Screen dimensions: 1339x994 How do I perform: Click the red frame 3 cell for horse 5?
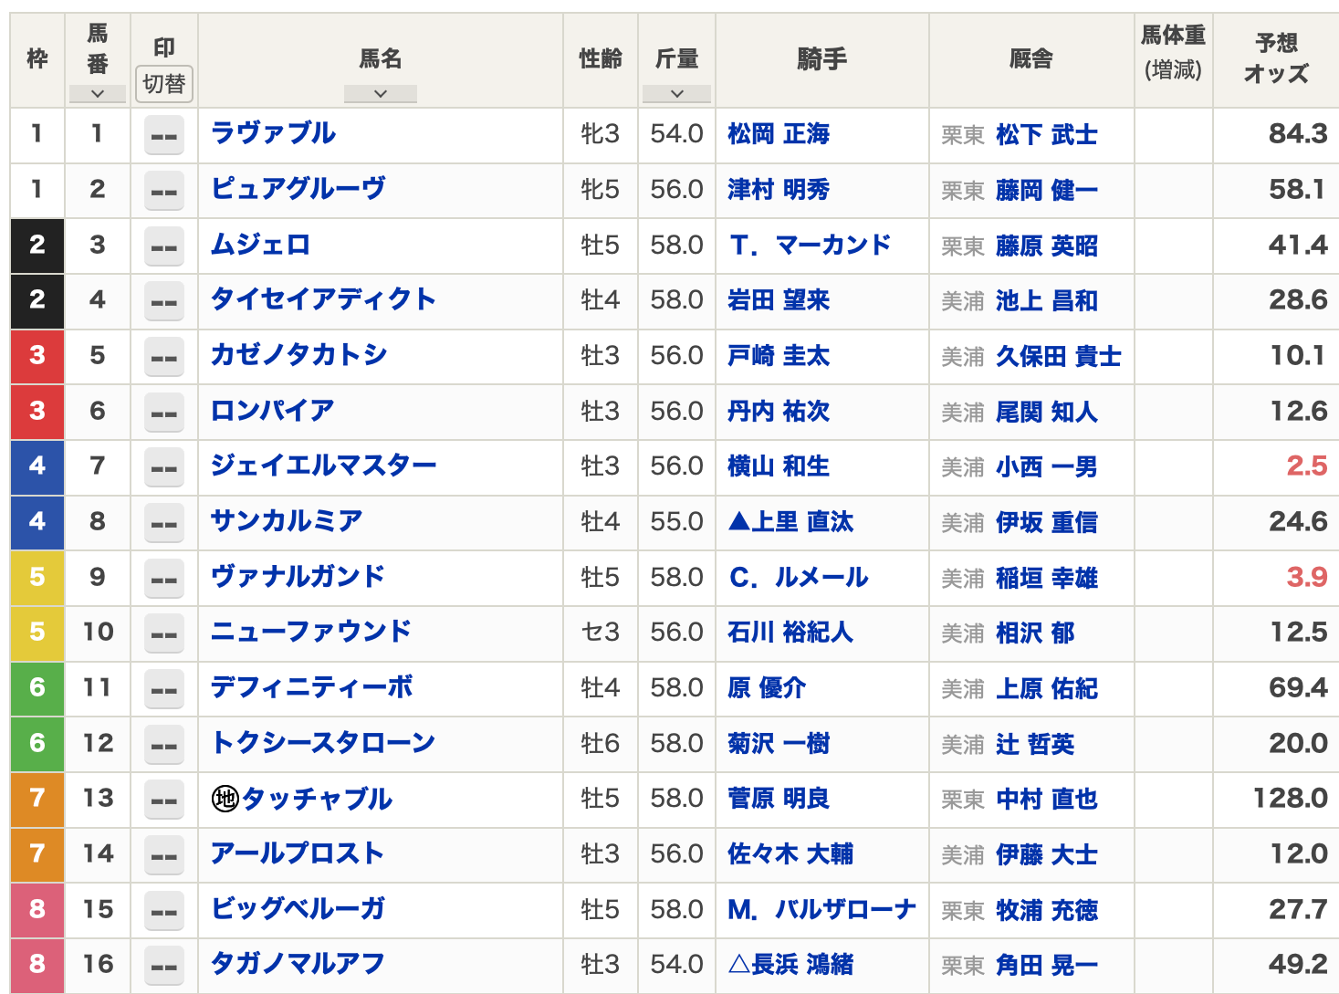(x=37, y=356)
